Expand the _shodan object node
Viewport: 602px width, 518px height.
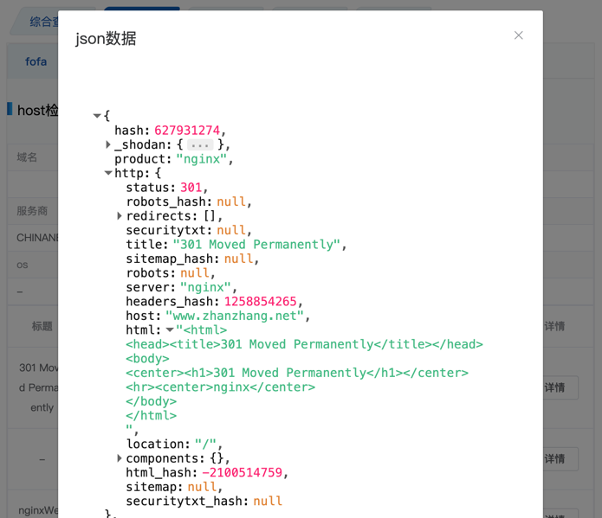108,144
